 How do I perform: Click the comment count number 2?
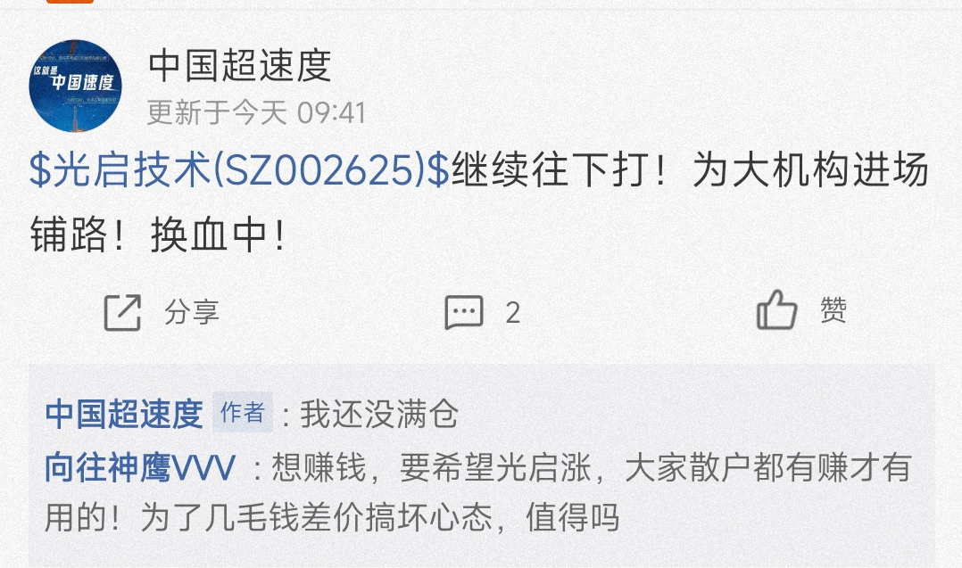pos(513,313)
